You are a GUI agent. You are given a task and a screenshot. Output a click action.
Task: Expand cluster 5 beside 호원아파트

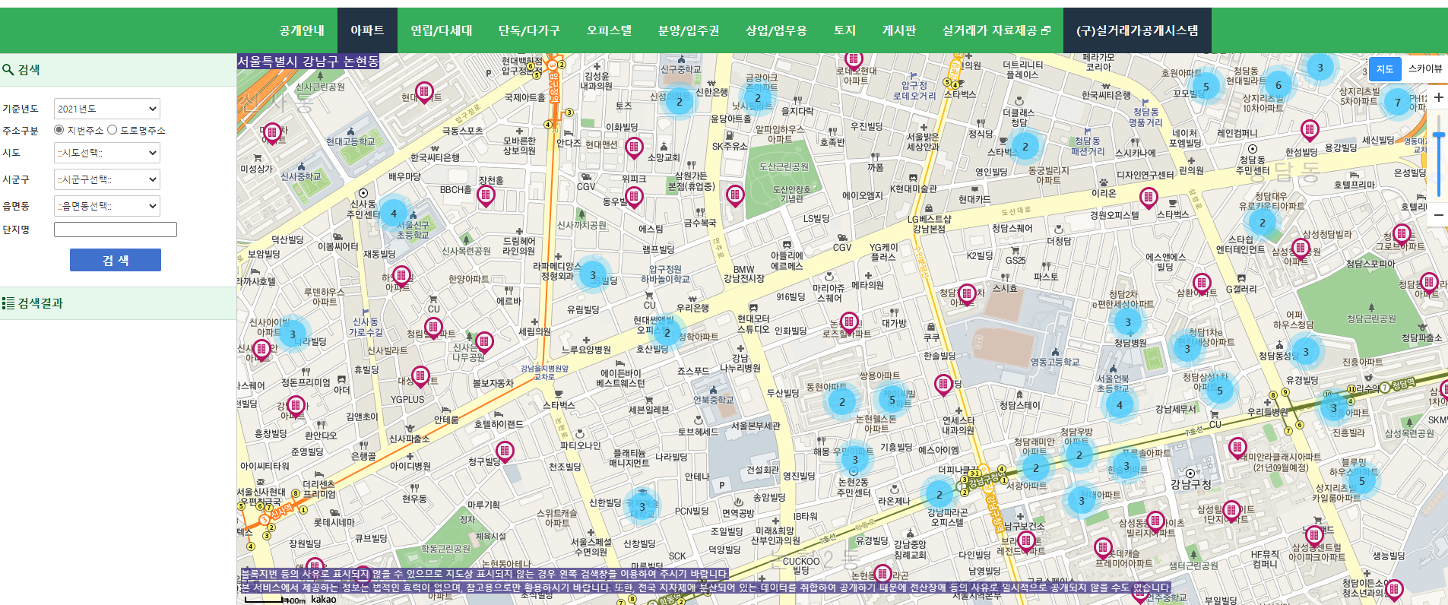(1206, 87)
